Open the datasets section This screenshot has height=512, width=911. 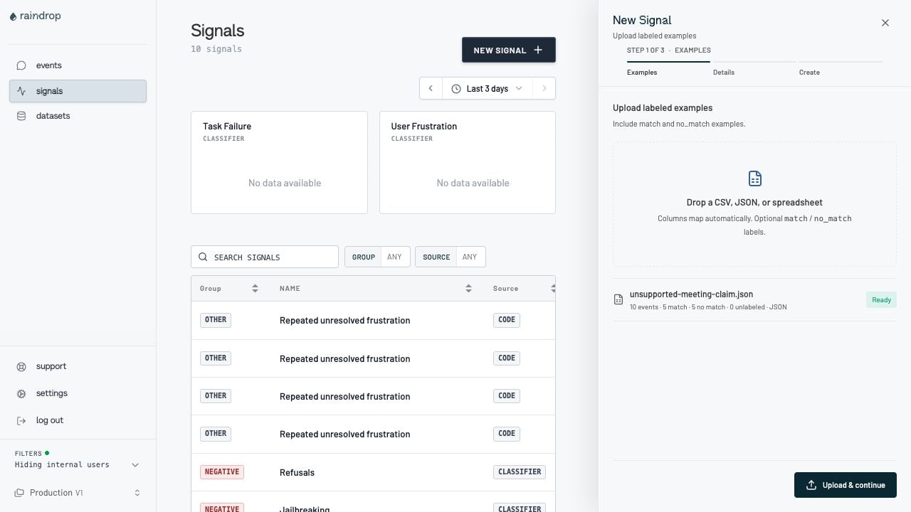78,116
